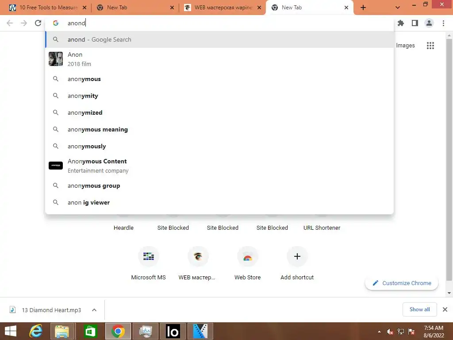The height and width of the screenshot is (340, 453).
Task: Toggle the side panel icon
Action: click(x=415, y=23)
